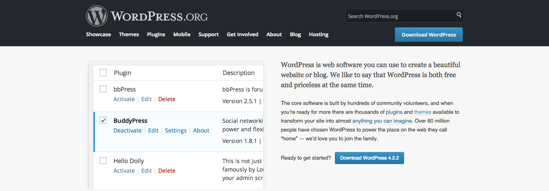Toggle the select-all Plugin header checkbox
Screen dimensions: 549x191
(x=103, y=73)
